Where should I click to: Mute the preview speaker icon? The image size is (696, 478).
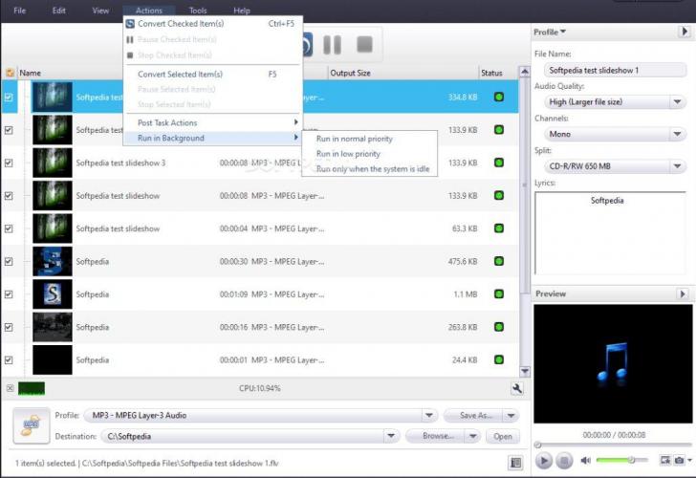(x=585, y=460)
